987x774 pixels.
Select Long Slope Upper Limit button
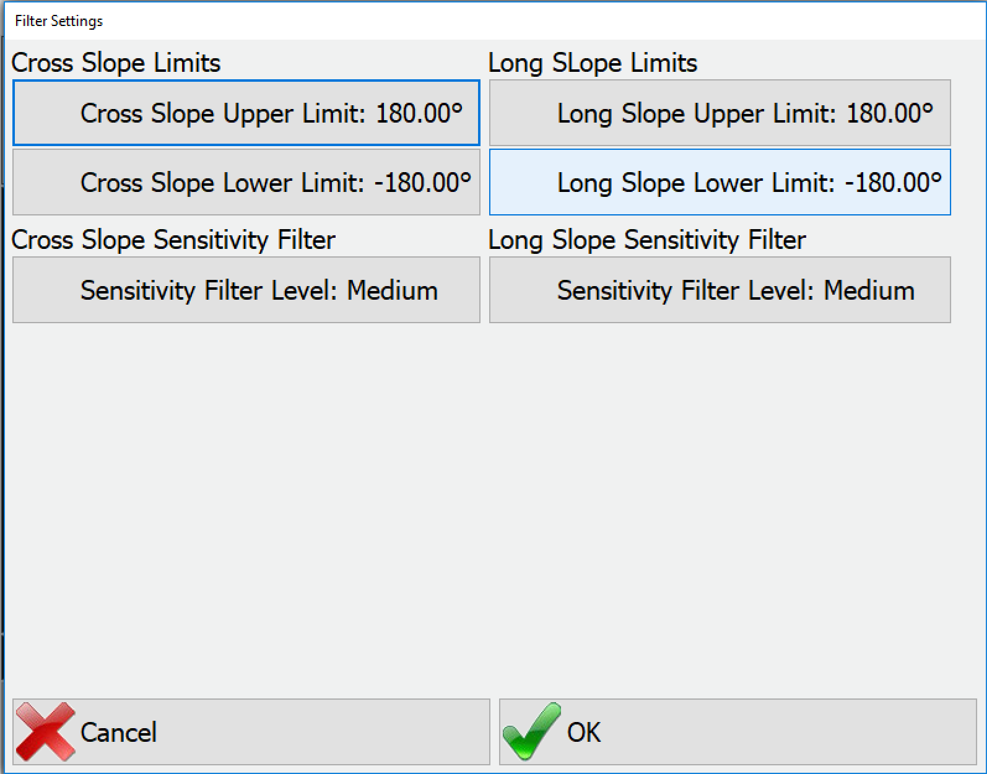720,113
